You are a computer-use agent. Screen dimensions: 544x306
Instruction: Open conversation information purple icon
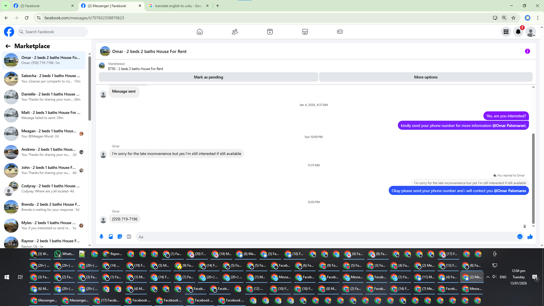527,51
